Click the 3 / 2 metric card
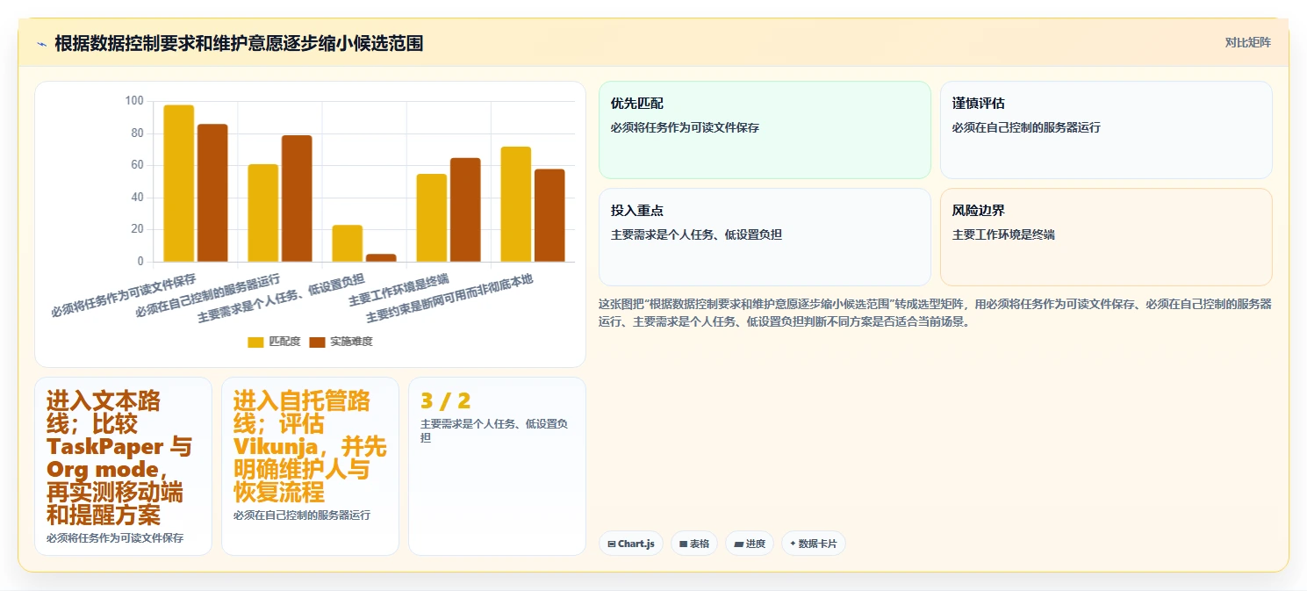The image size is (1307, 591). point(497,466)
